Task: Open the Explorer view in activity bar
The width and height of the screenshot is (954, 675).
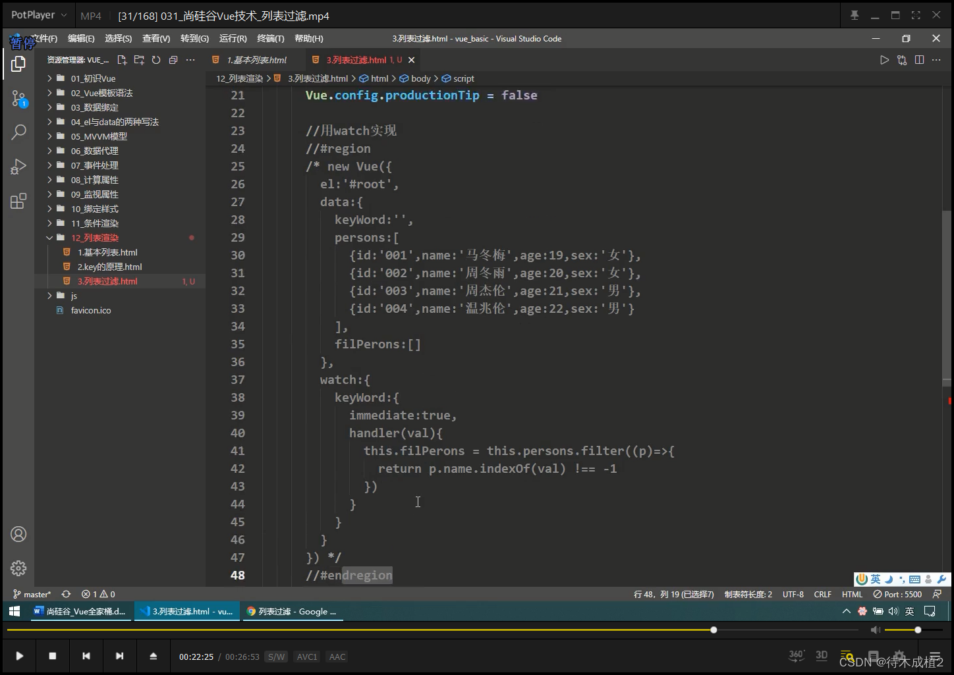Action: point(18,64)
